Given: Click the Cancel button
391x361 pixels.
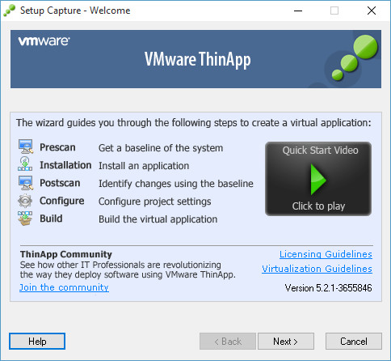Looking at the screenshot, I should [354, 342].
